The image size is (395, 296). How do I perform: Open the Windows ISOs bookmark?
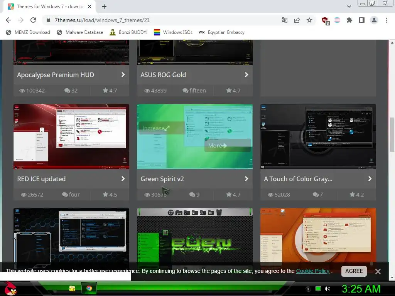pyautogui.click(x=173, y=32)
